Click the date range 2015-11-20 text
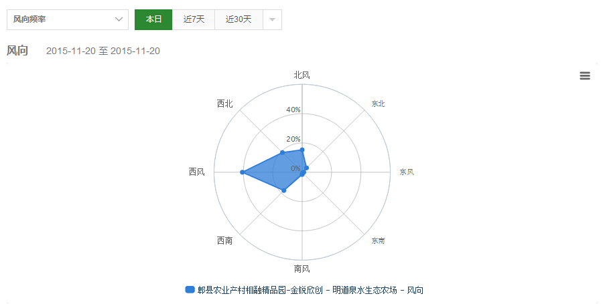Screen dimensions: 603x304 tap(103, 51)
